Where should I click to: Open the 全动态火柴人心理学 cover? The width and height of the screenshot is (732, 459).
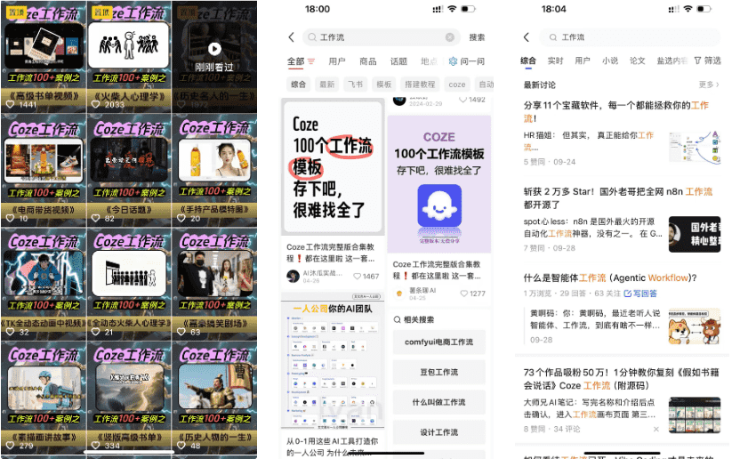tap(129, 274)
